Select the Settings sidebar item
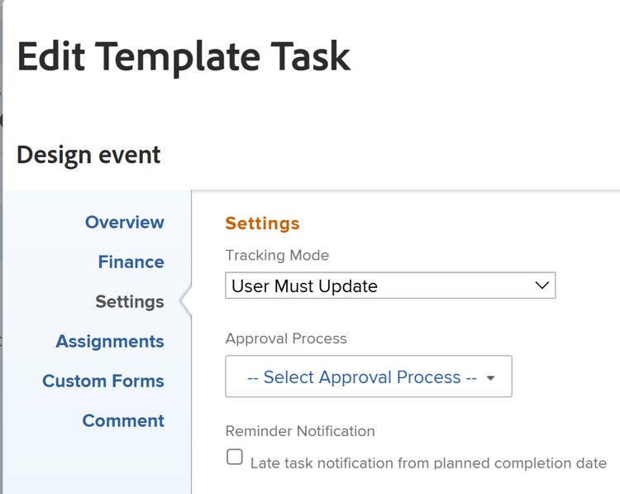 pos(129,301)
